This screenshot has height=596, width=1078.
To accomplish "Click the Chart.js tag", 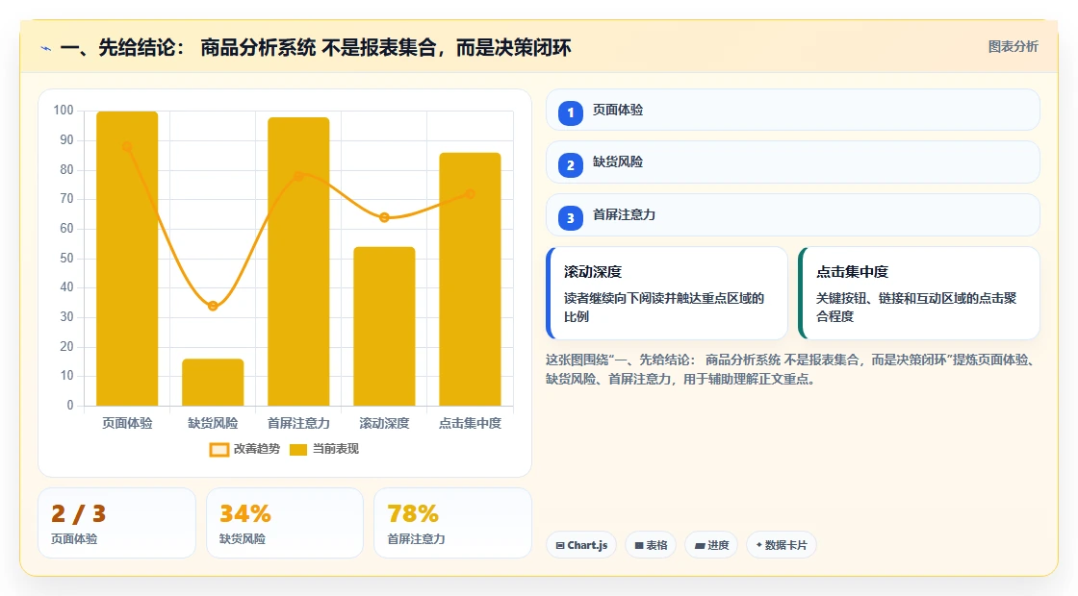I will coord(581,545).
